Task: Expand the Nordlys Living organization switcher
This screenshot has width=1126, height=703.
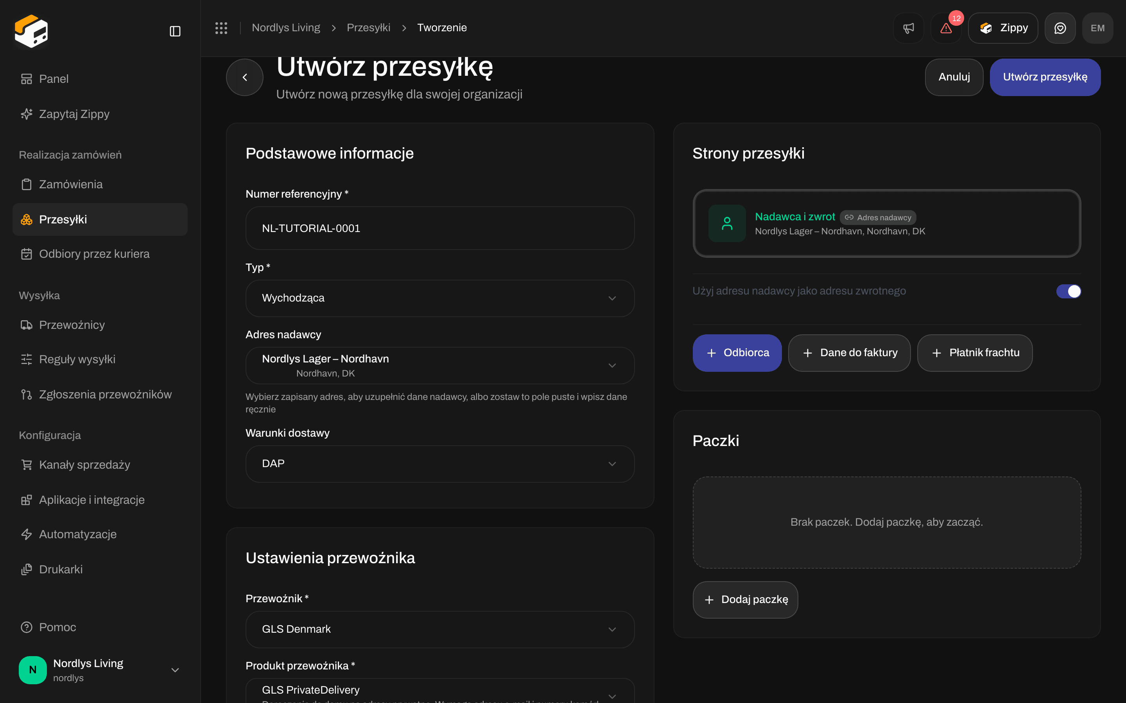Action: (x=100, y=670)
